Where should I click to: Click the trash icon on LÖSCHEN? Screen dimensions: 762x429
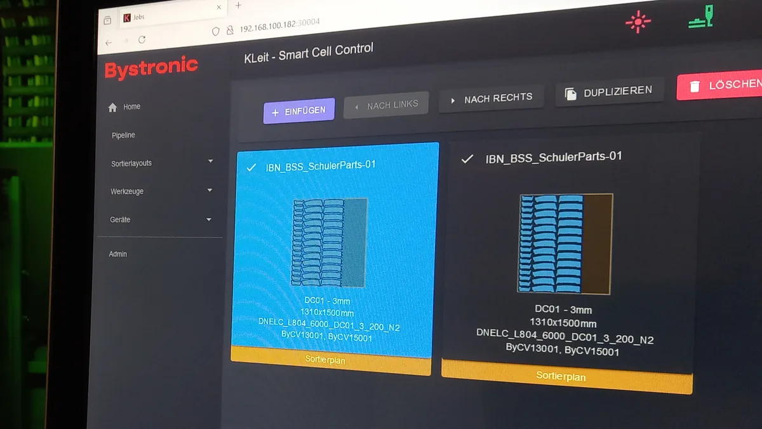coord(695,86)
